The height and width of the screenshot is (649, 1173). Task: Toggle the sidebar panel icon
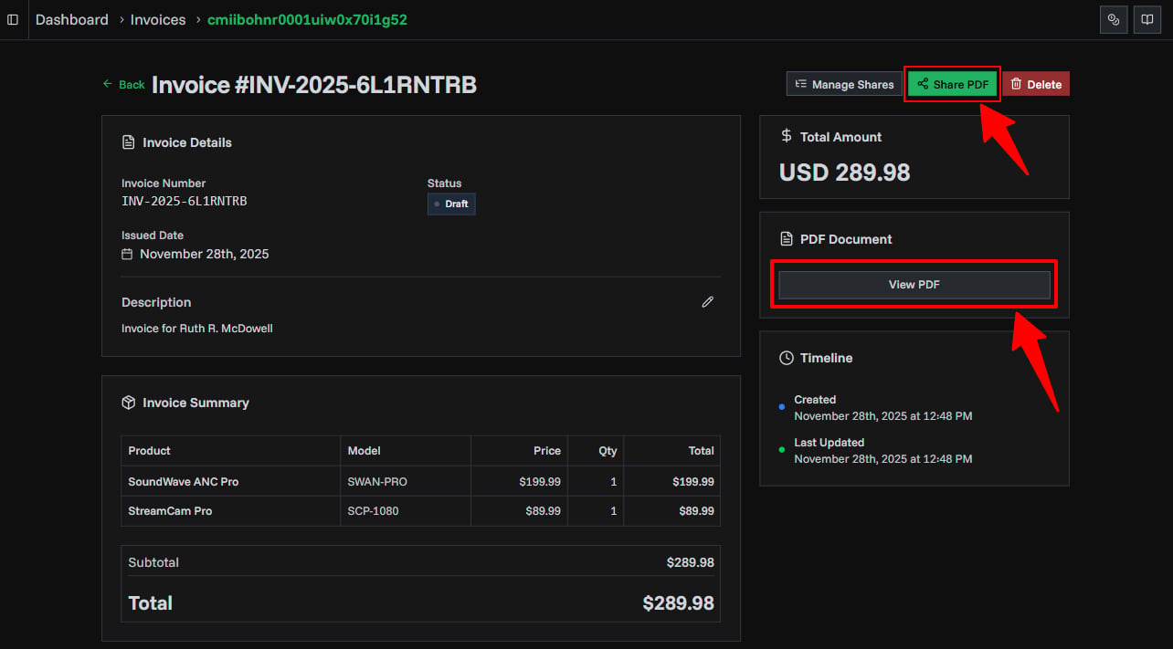click(13, 19)
